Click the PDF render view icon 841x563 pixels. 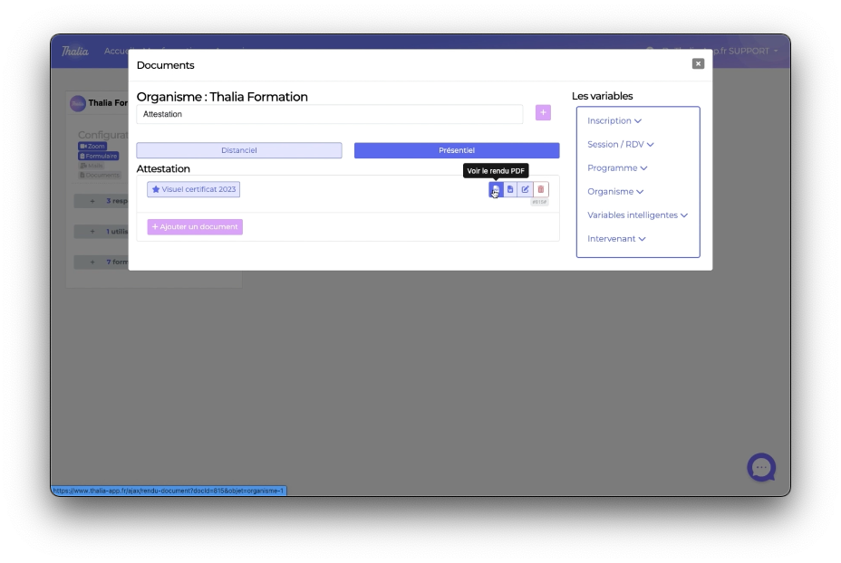[496, 189]
